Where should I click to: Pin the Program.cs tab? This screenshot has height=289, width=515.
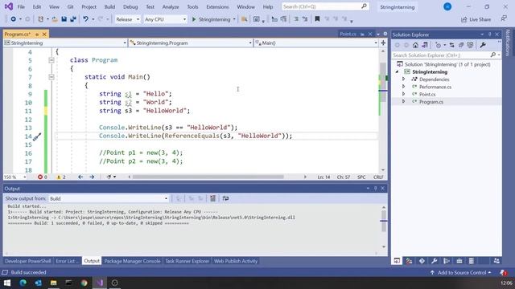click(37, 34)
